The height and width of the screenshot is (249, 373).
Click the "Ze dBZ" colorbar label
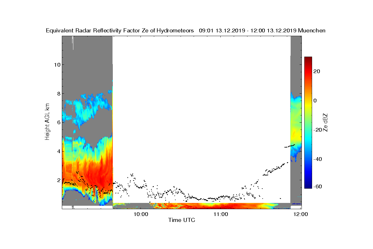[325, 122]
